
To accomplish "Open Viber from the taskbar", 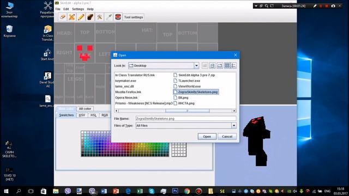I will [x=68, y=191].
